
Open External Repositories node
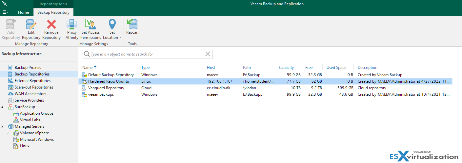coord(32,81)
